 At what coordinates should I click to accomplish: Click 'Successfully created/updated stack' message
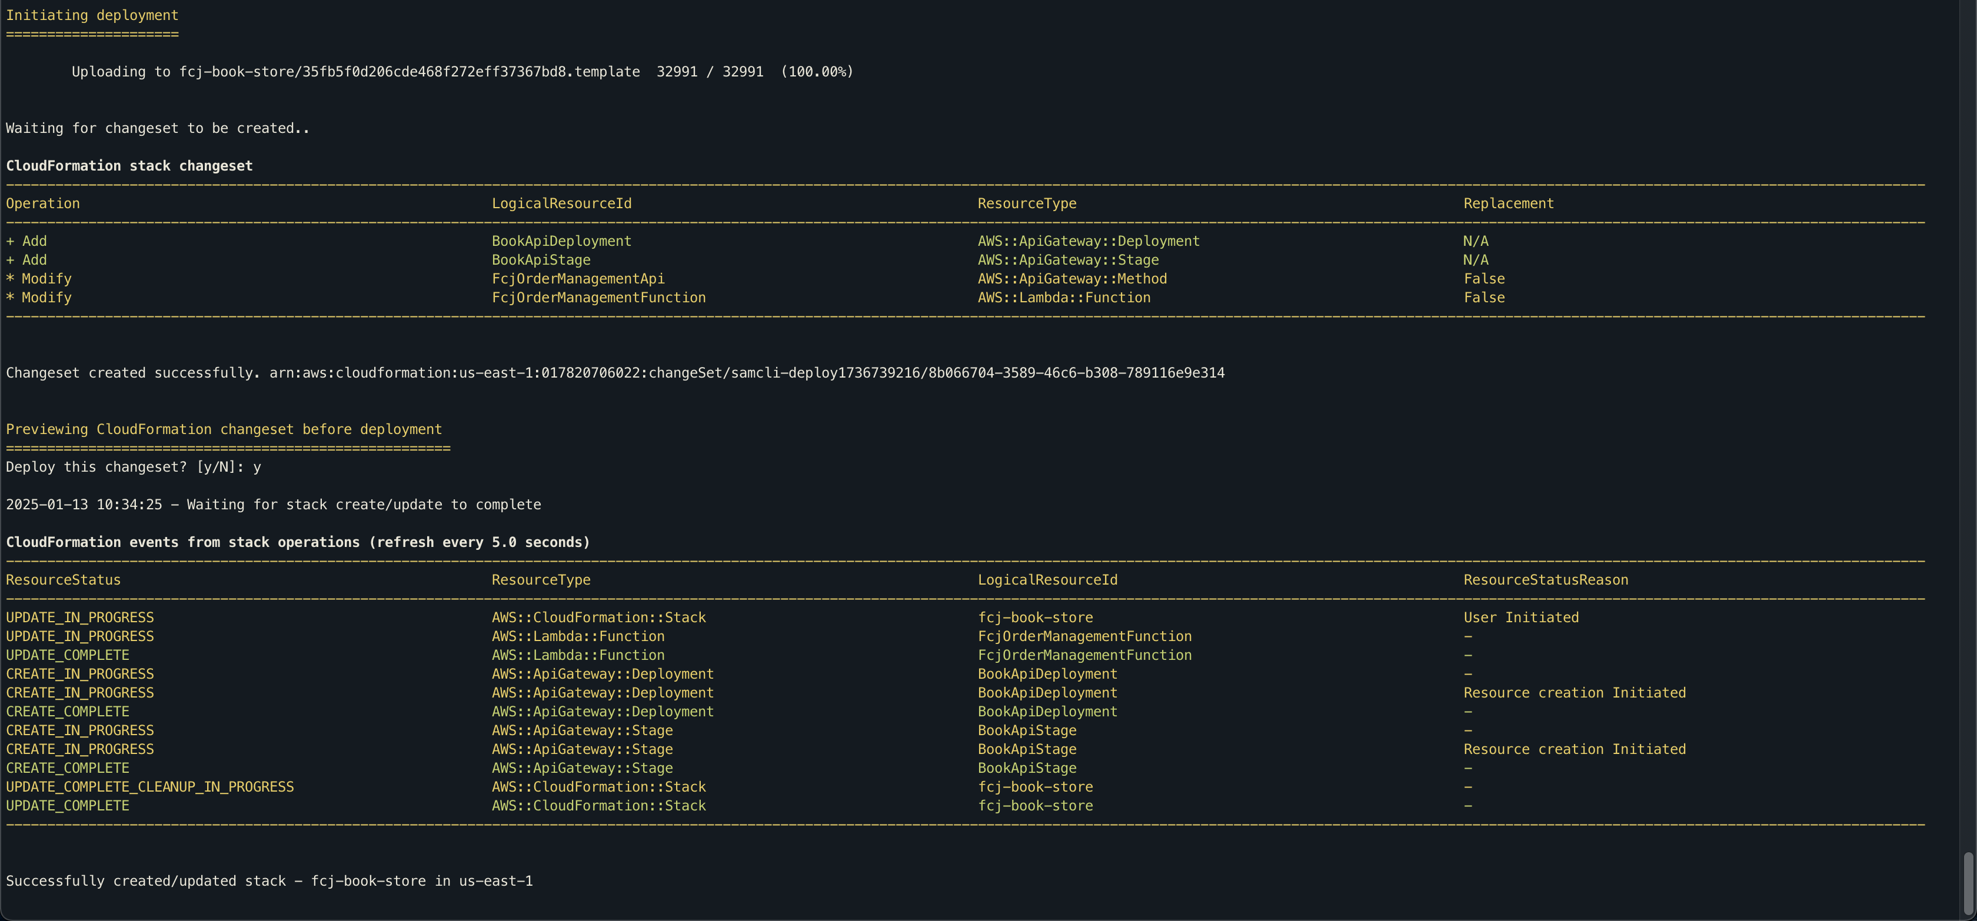pyautogui.click(x=269, y=881)
